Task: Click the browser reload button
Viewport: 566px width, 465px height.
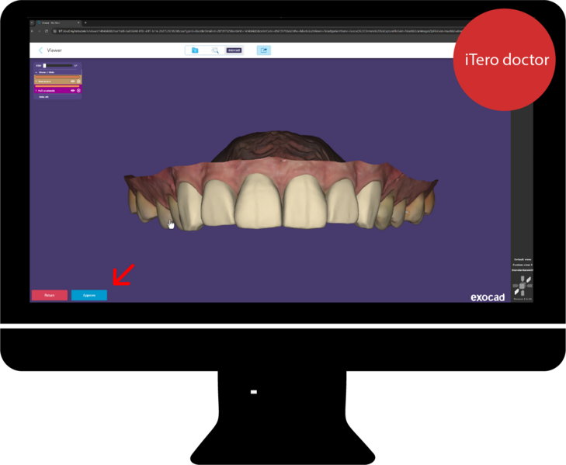Action: (47, 31)
